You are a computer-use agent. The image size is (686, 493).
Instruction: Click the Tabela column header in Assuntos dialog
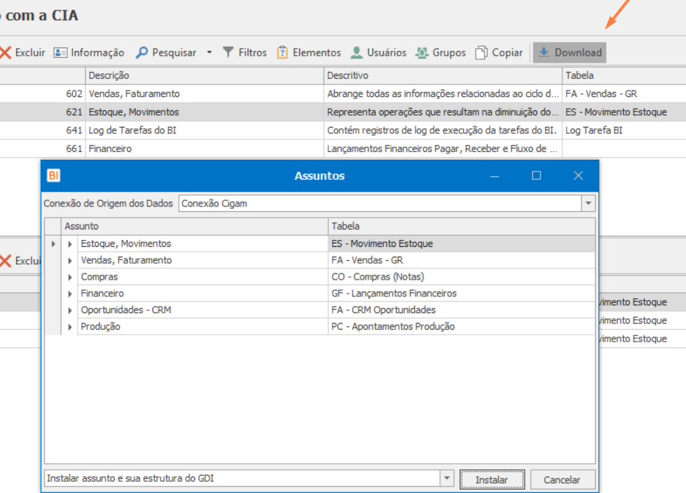coord(462,226)
